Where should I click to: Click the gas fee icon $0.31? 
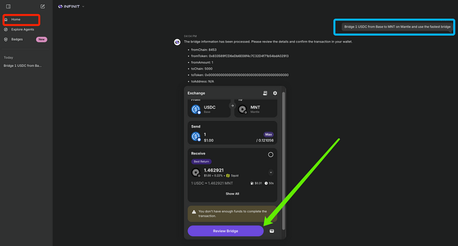252,184
